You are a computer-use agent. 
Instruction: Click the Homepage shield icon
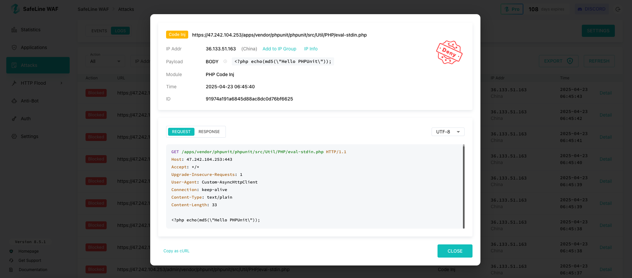tap(11, 251)
